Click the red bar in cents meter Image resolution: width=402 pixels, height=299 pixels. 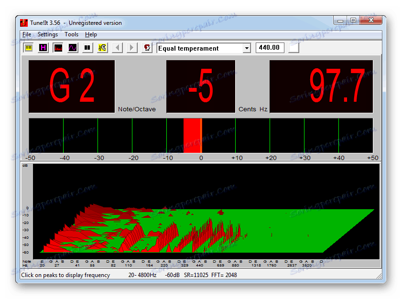(x=192, y=136)
